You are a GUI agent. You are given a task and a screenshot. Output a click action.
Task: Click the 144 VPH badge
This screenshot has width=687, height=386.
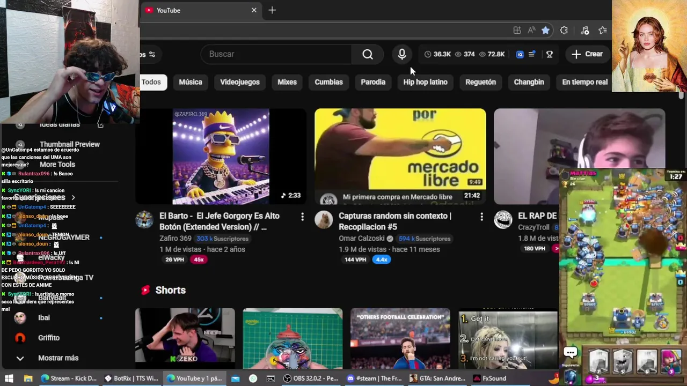click(x=355, y=259)
